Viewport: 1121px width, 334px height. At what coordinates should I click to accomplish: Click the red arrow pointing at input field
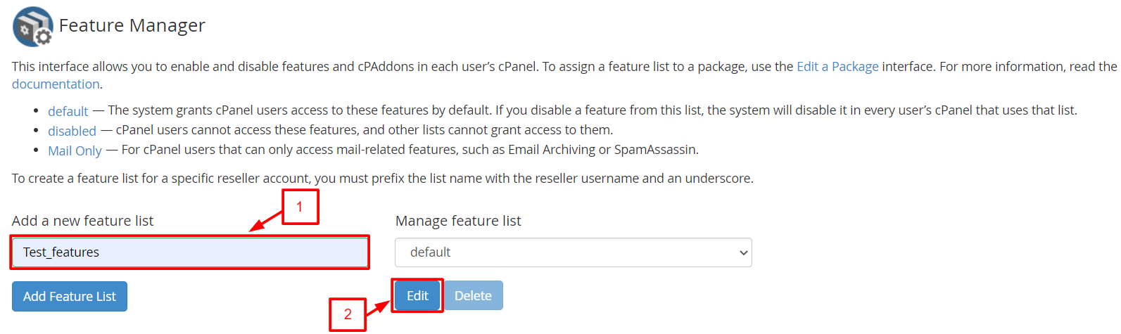(266, 221)
